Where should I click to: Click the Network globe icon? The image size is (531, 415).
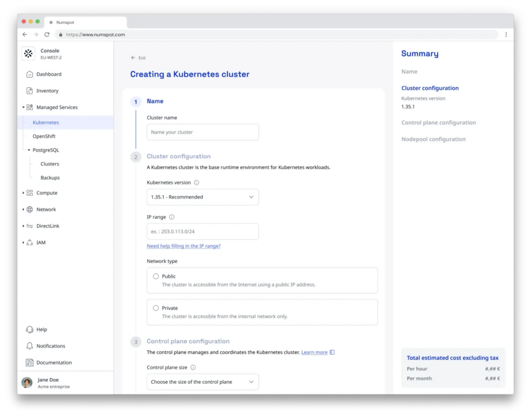[x=30, y=210]
